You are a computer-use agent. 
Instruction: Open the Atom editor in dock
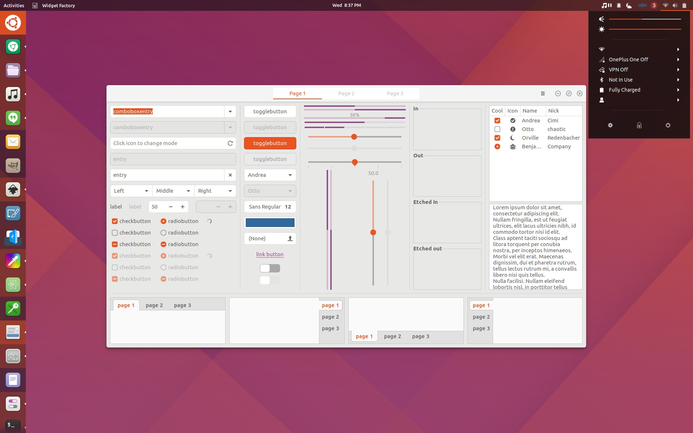point(13,285)
